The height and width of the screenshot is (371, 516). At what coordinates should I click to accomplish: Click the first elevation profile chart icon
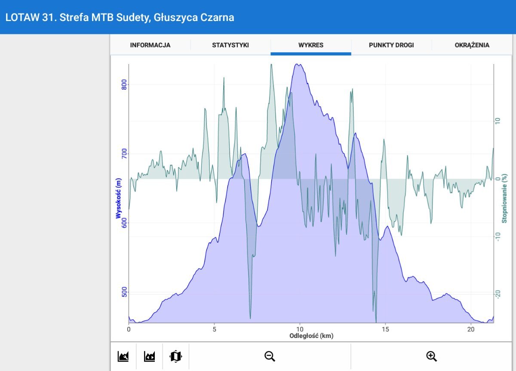[123, 356]
